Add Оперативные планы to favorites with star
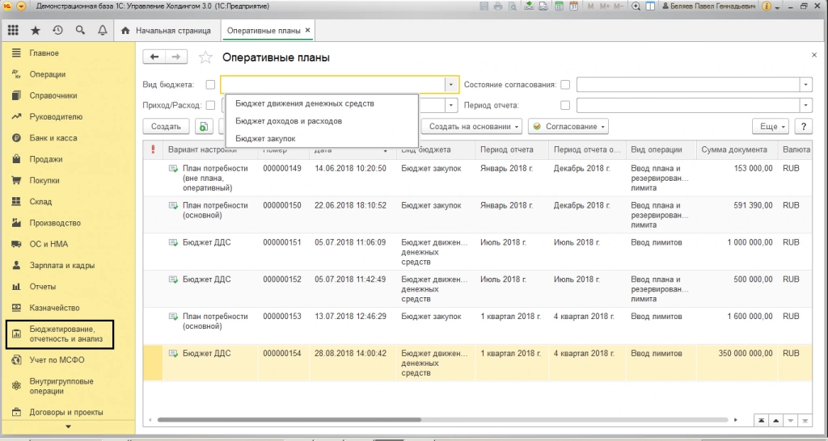 (x=206, y=57)
